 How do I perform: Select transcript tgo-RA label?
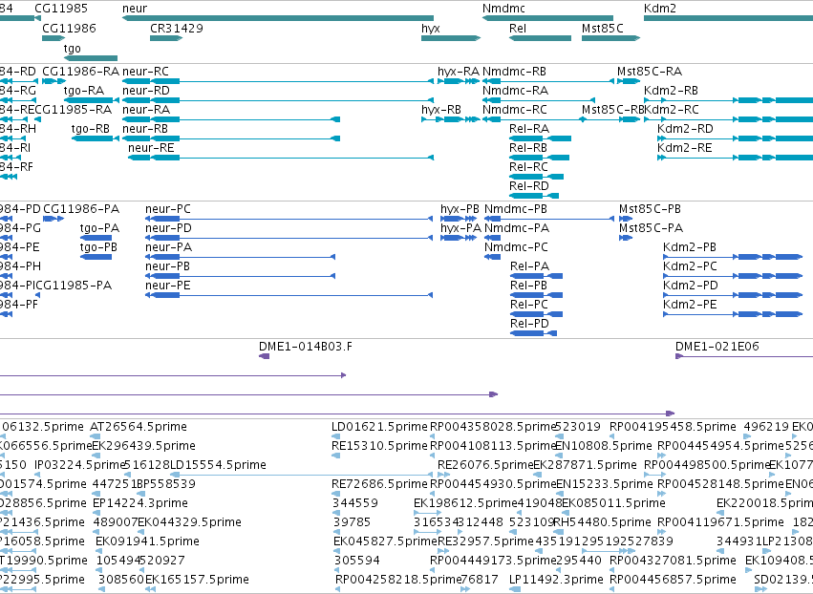[84, 91]
